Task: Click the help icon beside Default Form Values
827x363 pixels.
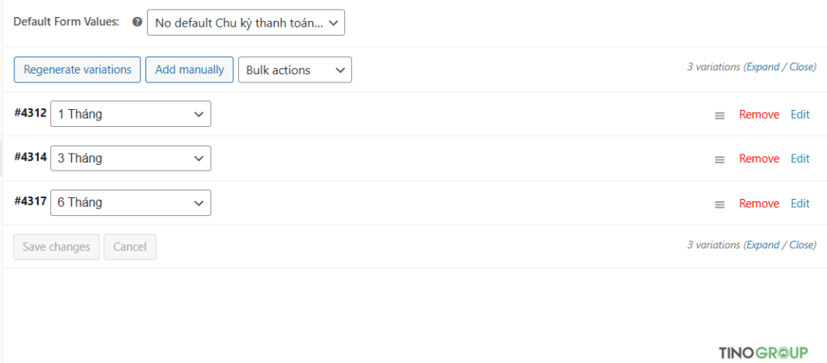Action: coord(137,22)
